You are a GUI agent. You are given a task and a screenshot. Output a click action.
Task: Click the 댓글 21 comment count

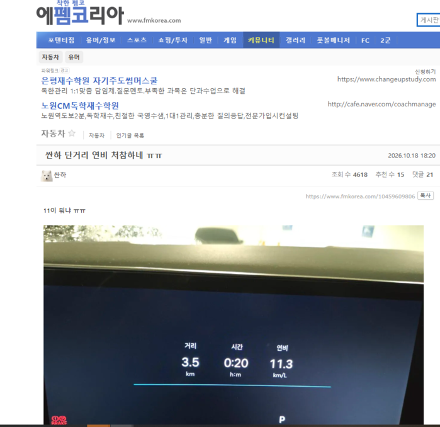[422, 174]
